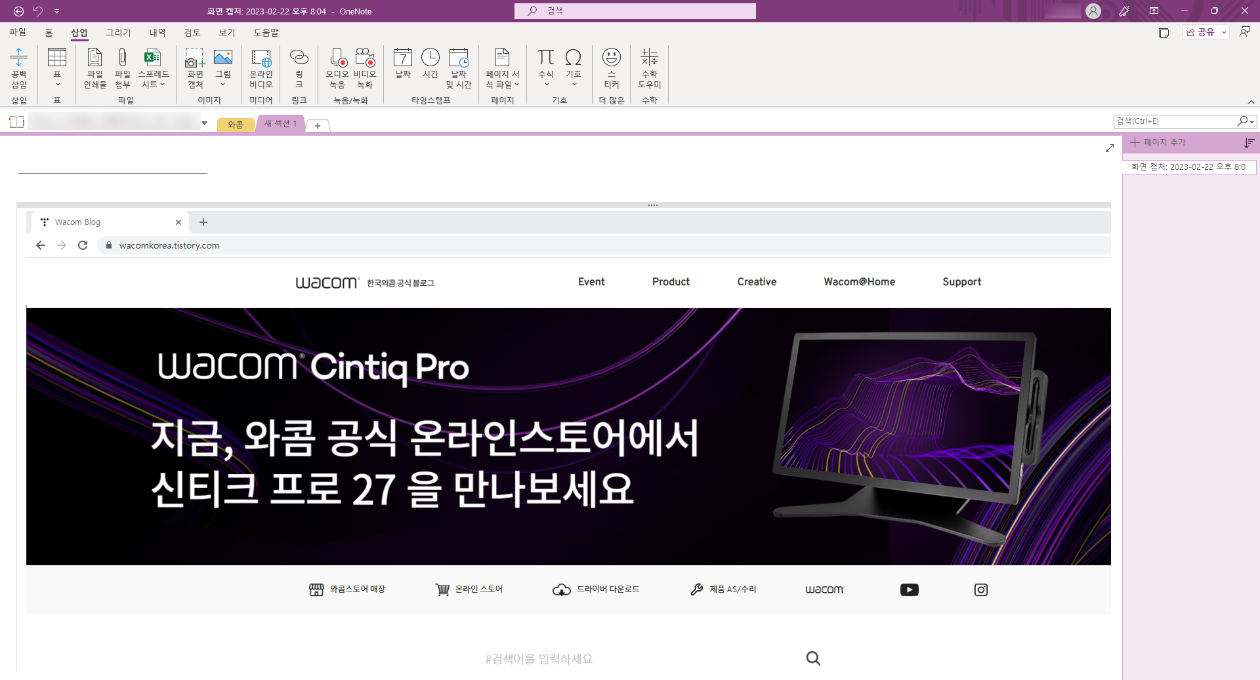Open the Picture insert menu
Viewport: 1260px width, 680px height.
coord(223,68)
